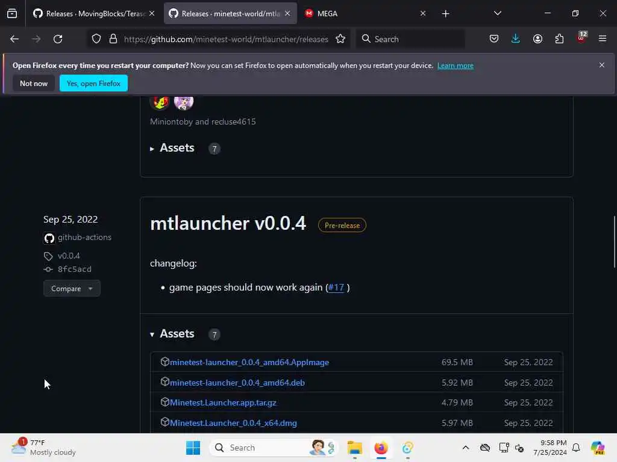Open the muted volume tray icon

coord(519,448)
